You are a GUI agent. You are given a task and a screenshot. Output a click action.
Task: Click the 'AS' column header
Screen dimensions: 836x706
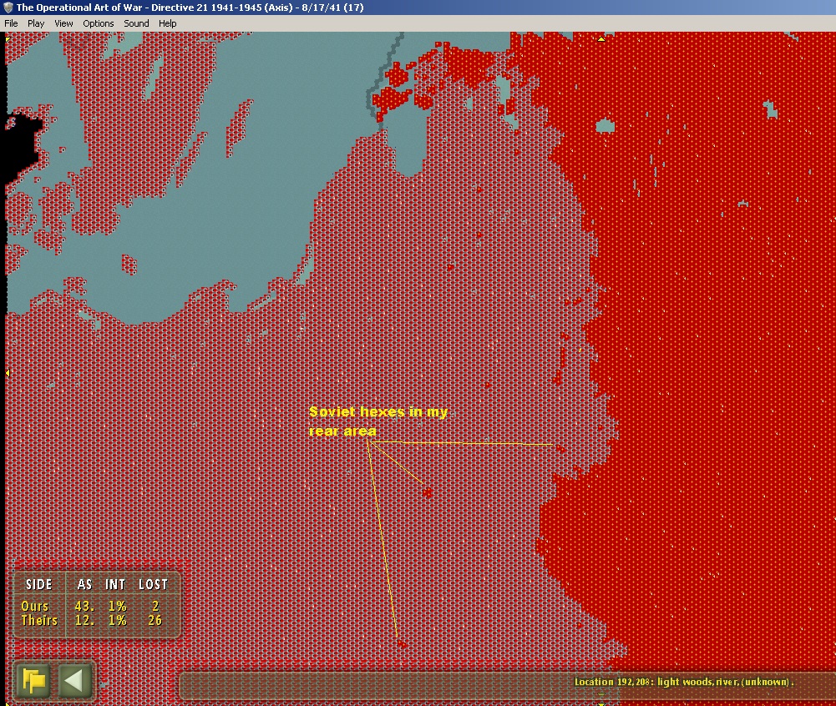coord(85,584)
